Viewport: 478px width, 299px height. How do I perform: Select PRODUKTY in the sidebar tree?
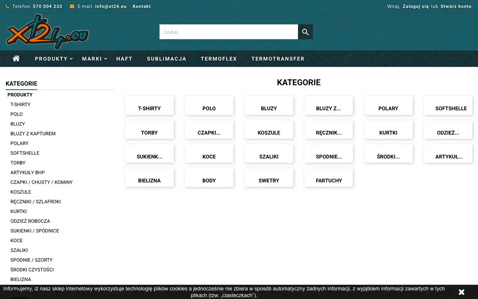click(20, 95)
